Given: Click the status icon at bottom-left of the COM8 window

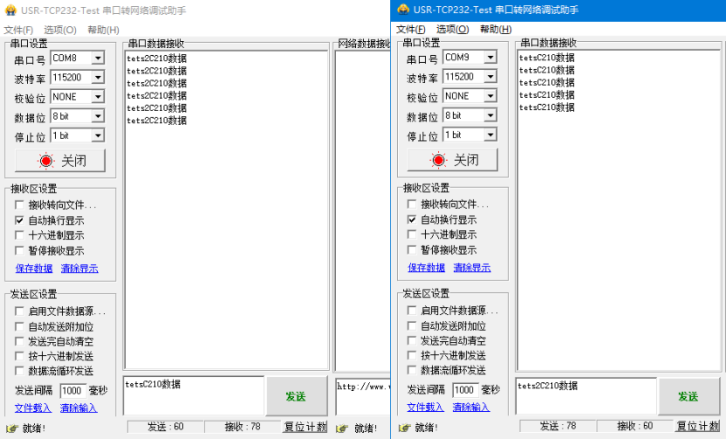Looking at the screenshot, I should pos(11,428).
